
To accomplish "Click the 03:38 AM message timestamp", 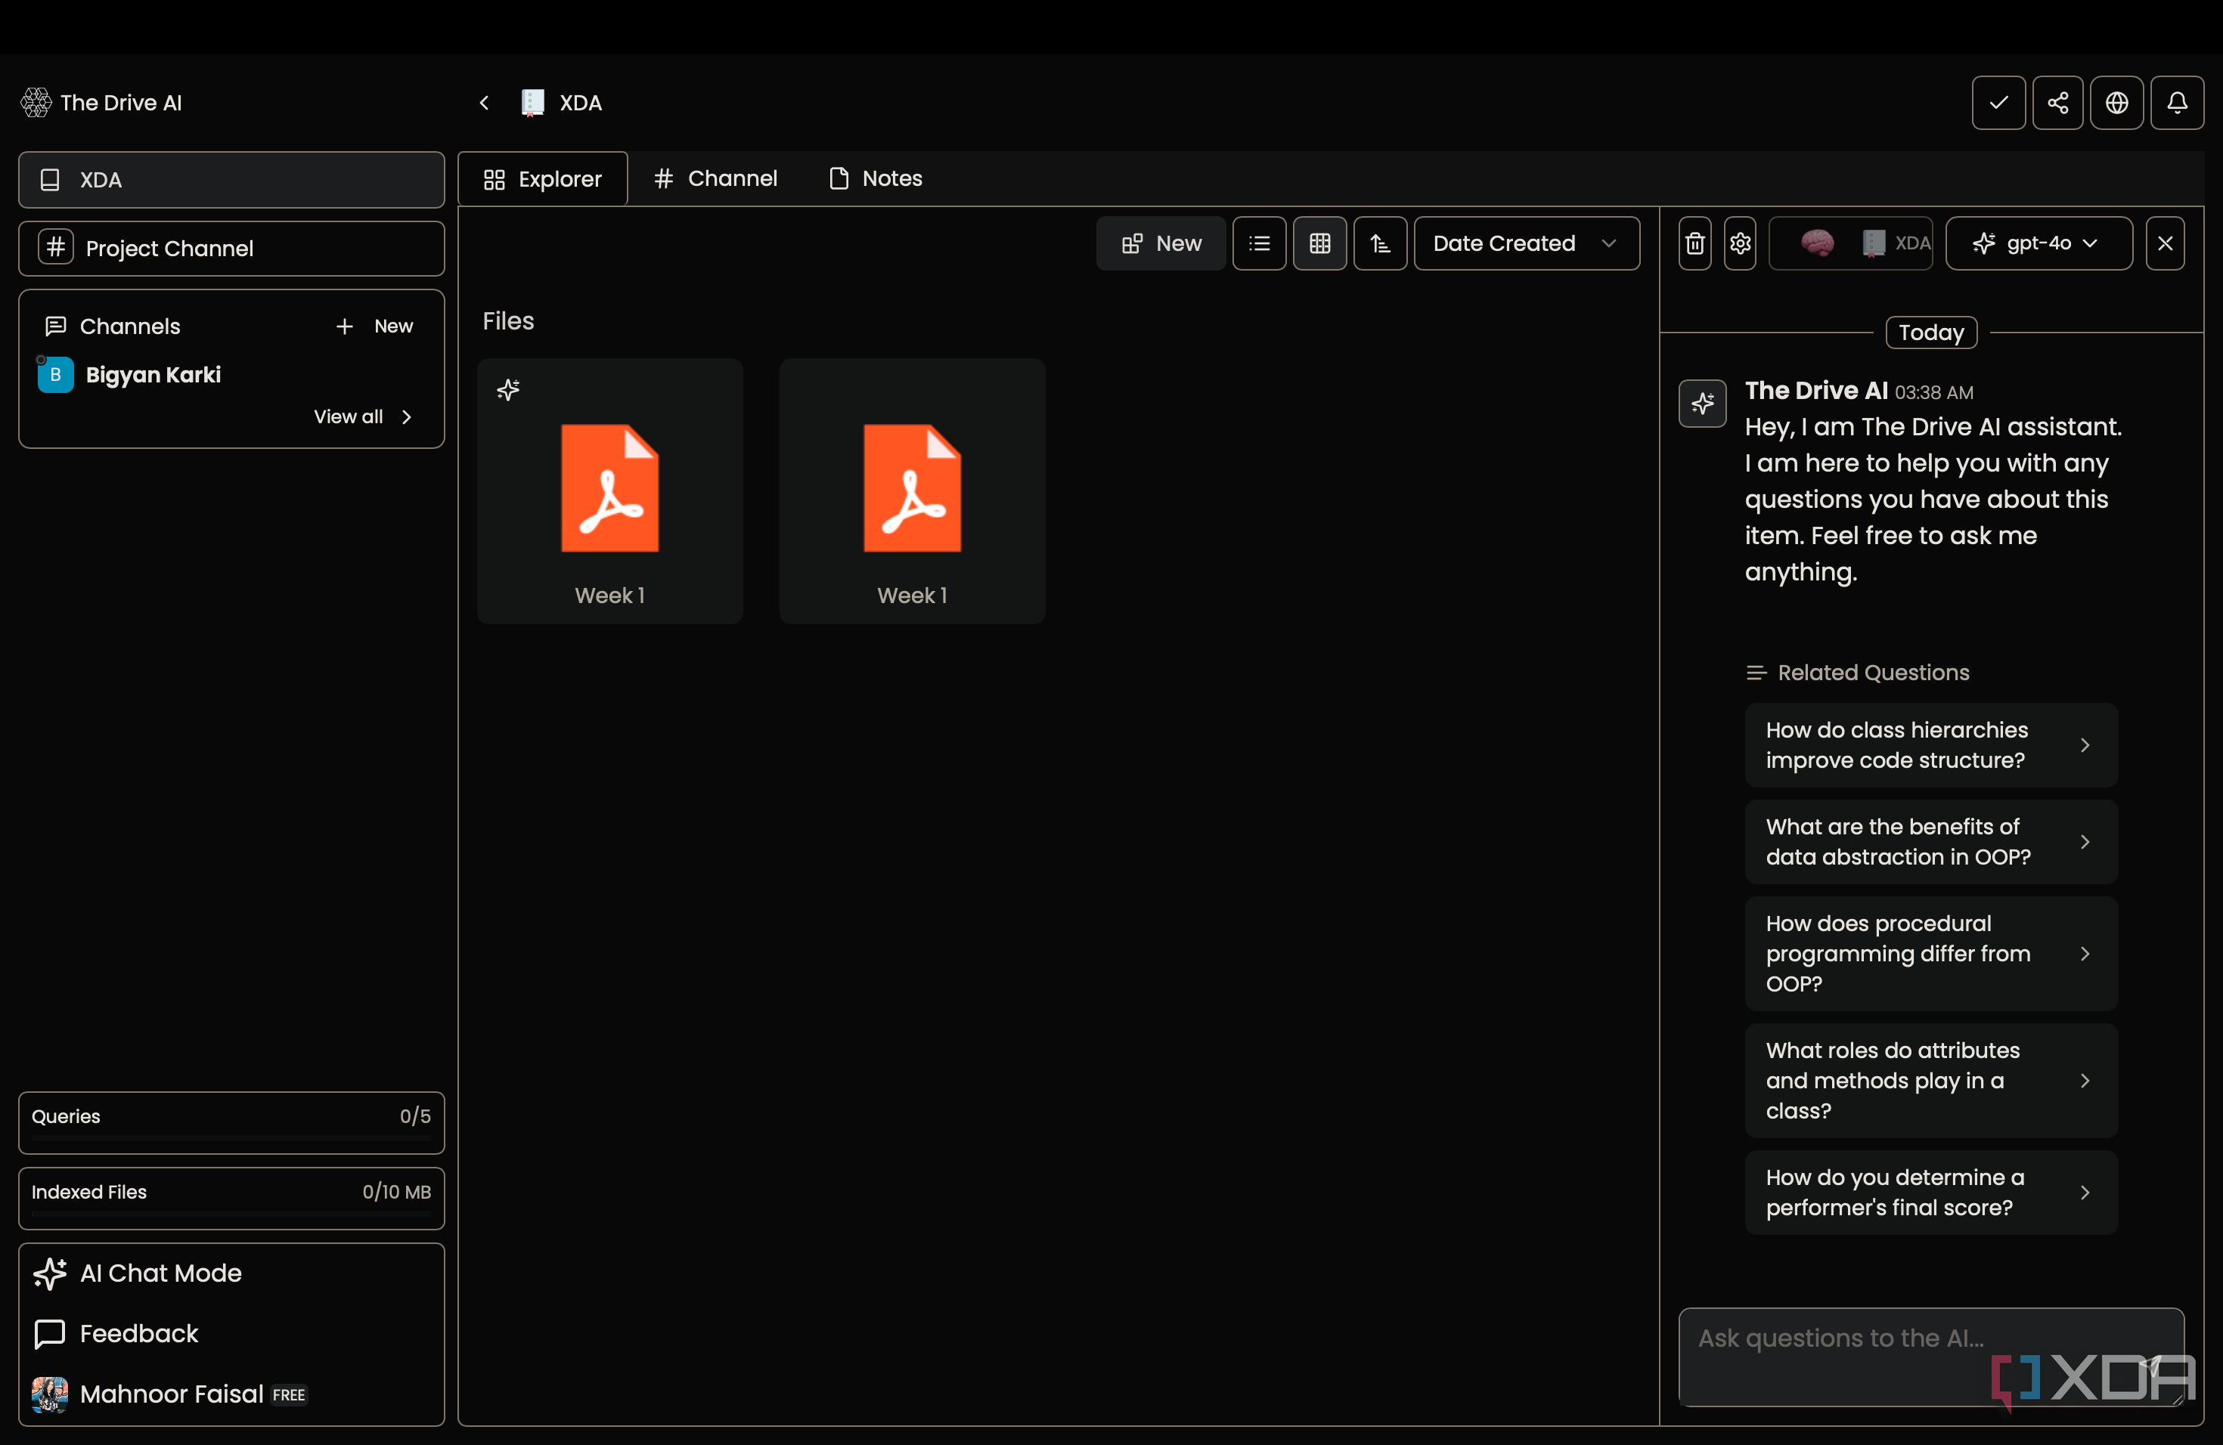I will click(1934, 392).
